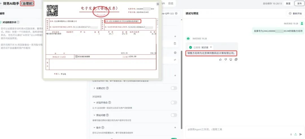Viewport: 305px width, 139px height.
Task: Click the user avatar icon in chat
Action: click(x=302, y=23)
